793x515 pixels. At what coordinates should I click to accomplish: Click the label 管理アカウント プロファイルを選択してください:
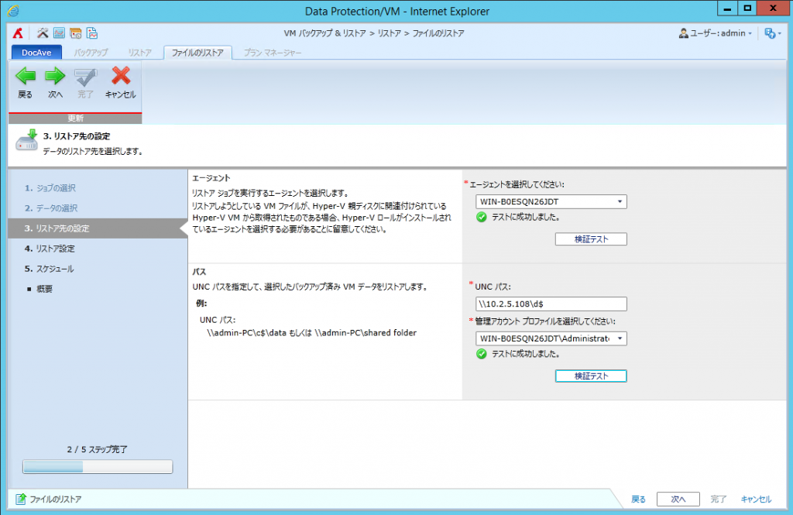pos(545,321)
